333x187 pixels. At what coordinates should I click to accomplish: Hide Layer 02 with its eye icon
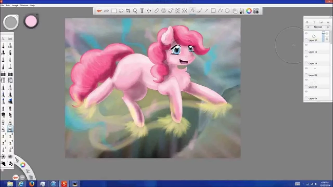tap(306, 80)
